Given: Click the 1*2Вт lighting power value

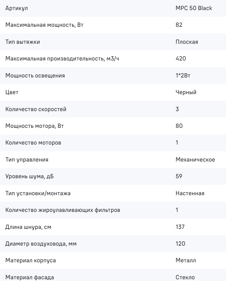Looking at the screenshot, I should tap(183, 75).
